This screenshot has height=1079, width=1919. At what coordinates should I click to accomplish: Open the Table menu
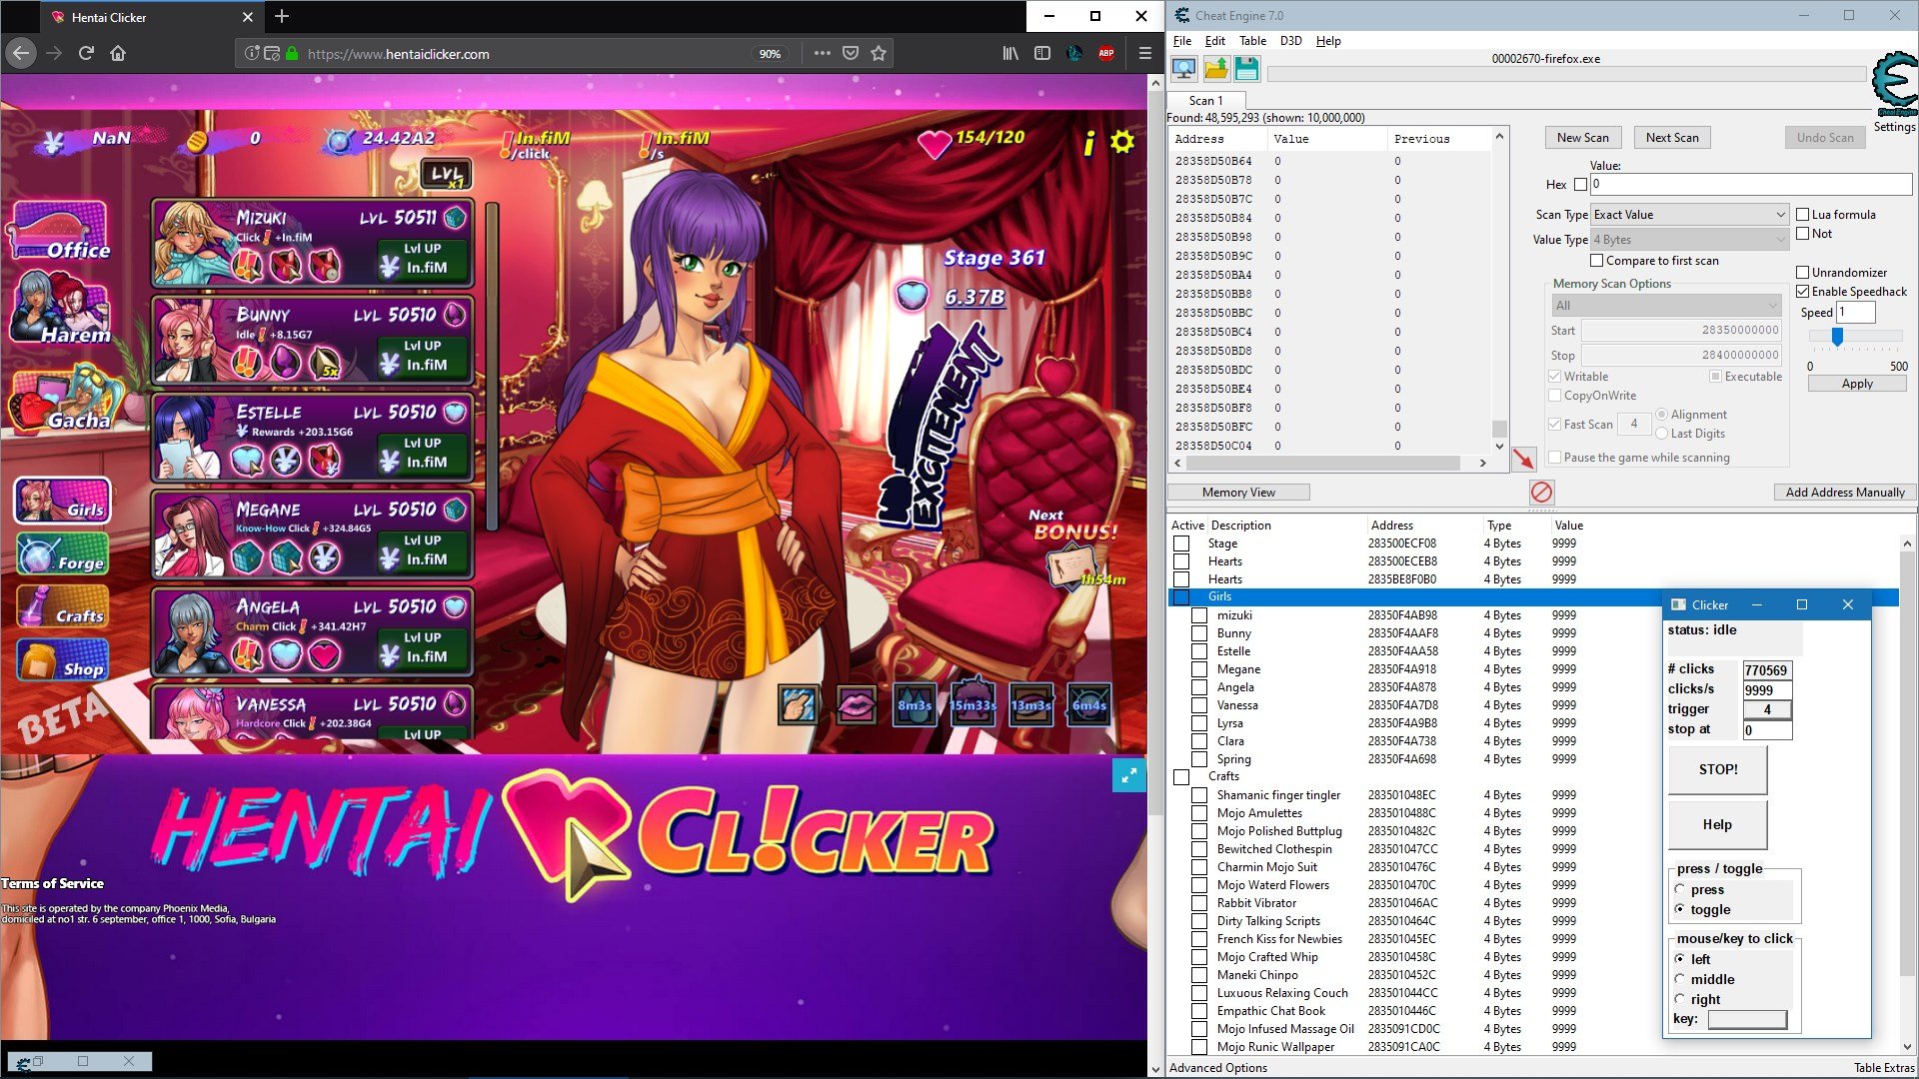click(1252, 41)
